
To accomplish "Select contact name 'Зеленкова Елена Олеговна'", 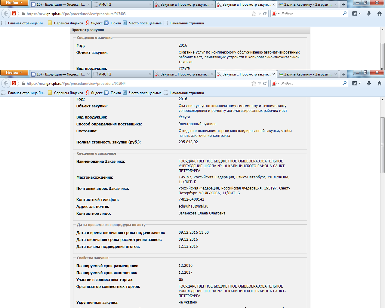I will 202,213.
